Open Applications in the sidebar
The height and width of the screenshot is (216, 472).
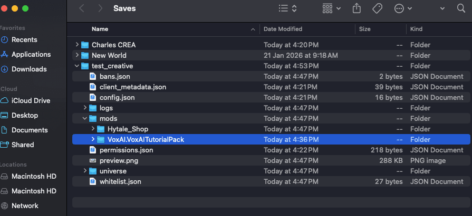point(26,54)
